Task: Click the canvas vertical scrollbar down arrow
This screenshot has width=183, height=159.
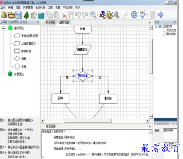Action: [x=151, y=116]
